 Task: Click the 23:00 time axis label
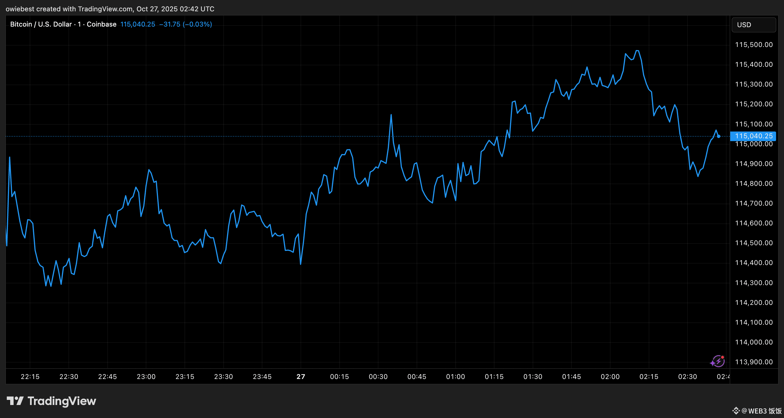146,377
